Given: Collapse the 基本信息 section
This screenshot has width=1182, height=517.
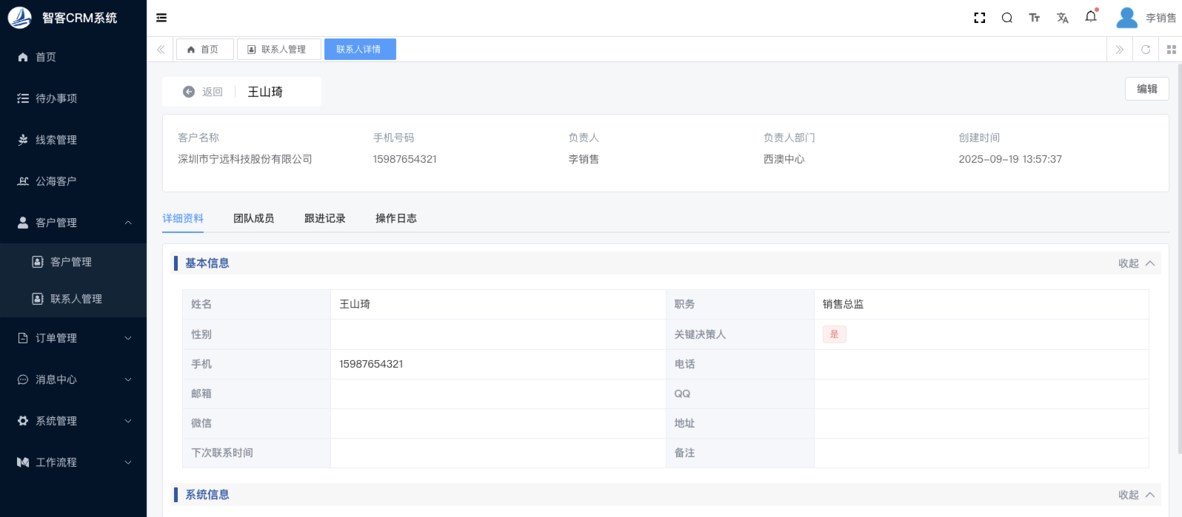Looking at the screenshot, I should (x=1136, y=263).
